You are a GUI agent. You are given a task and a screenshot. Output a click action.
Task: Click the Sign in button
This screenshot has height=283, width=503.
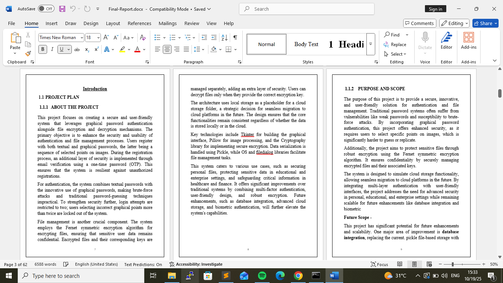point(435,9)
